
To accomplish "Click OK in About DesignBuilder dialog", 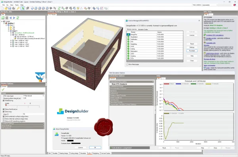I will 95,148.
